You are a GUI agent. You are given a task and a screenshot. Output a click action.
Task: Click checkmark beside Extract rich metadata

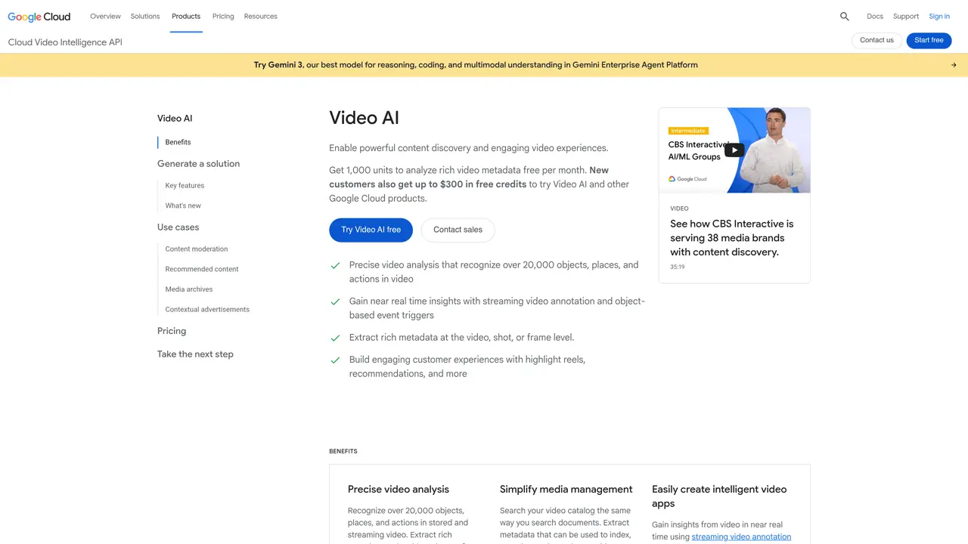click(x=335, y=338)
